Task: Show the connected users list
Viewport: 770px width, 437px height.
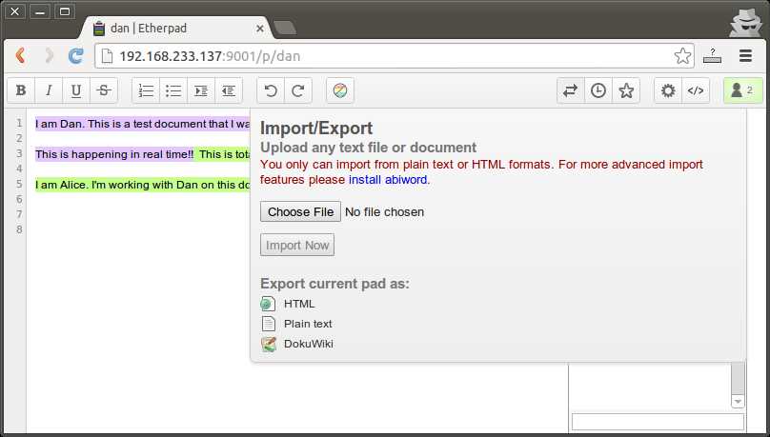Action: click(743, 90)
